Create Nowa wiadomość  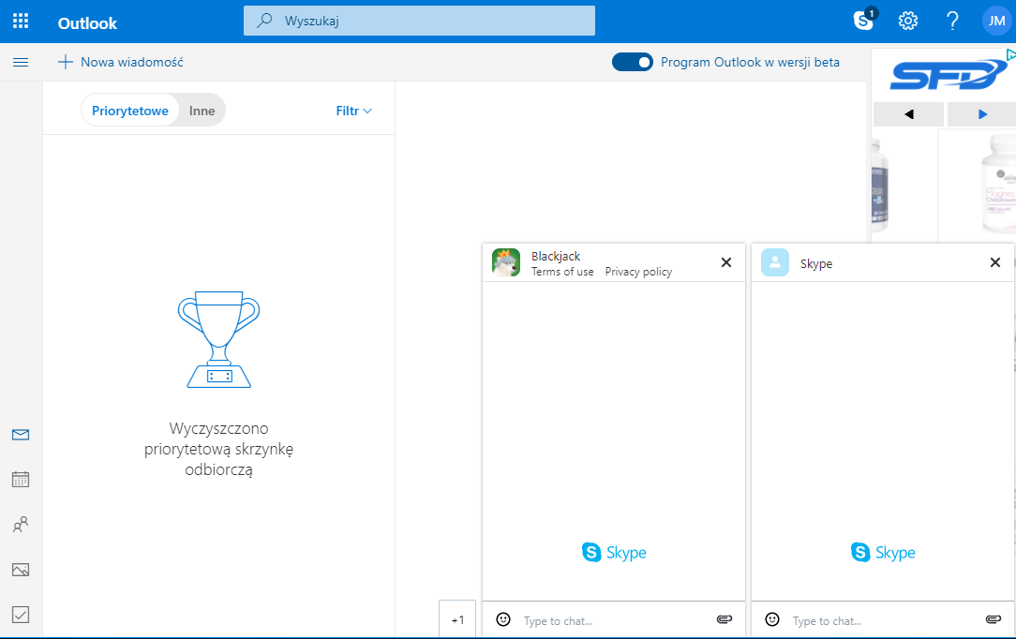click(x=121, y=62)
